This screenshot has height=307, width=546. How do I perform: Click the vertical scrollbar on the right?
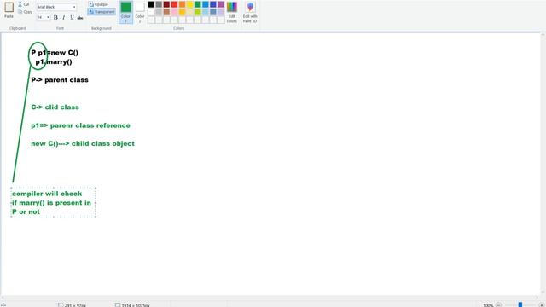pos(543,164)
